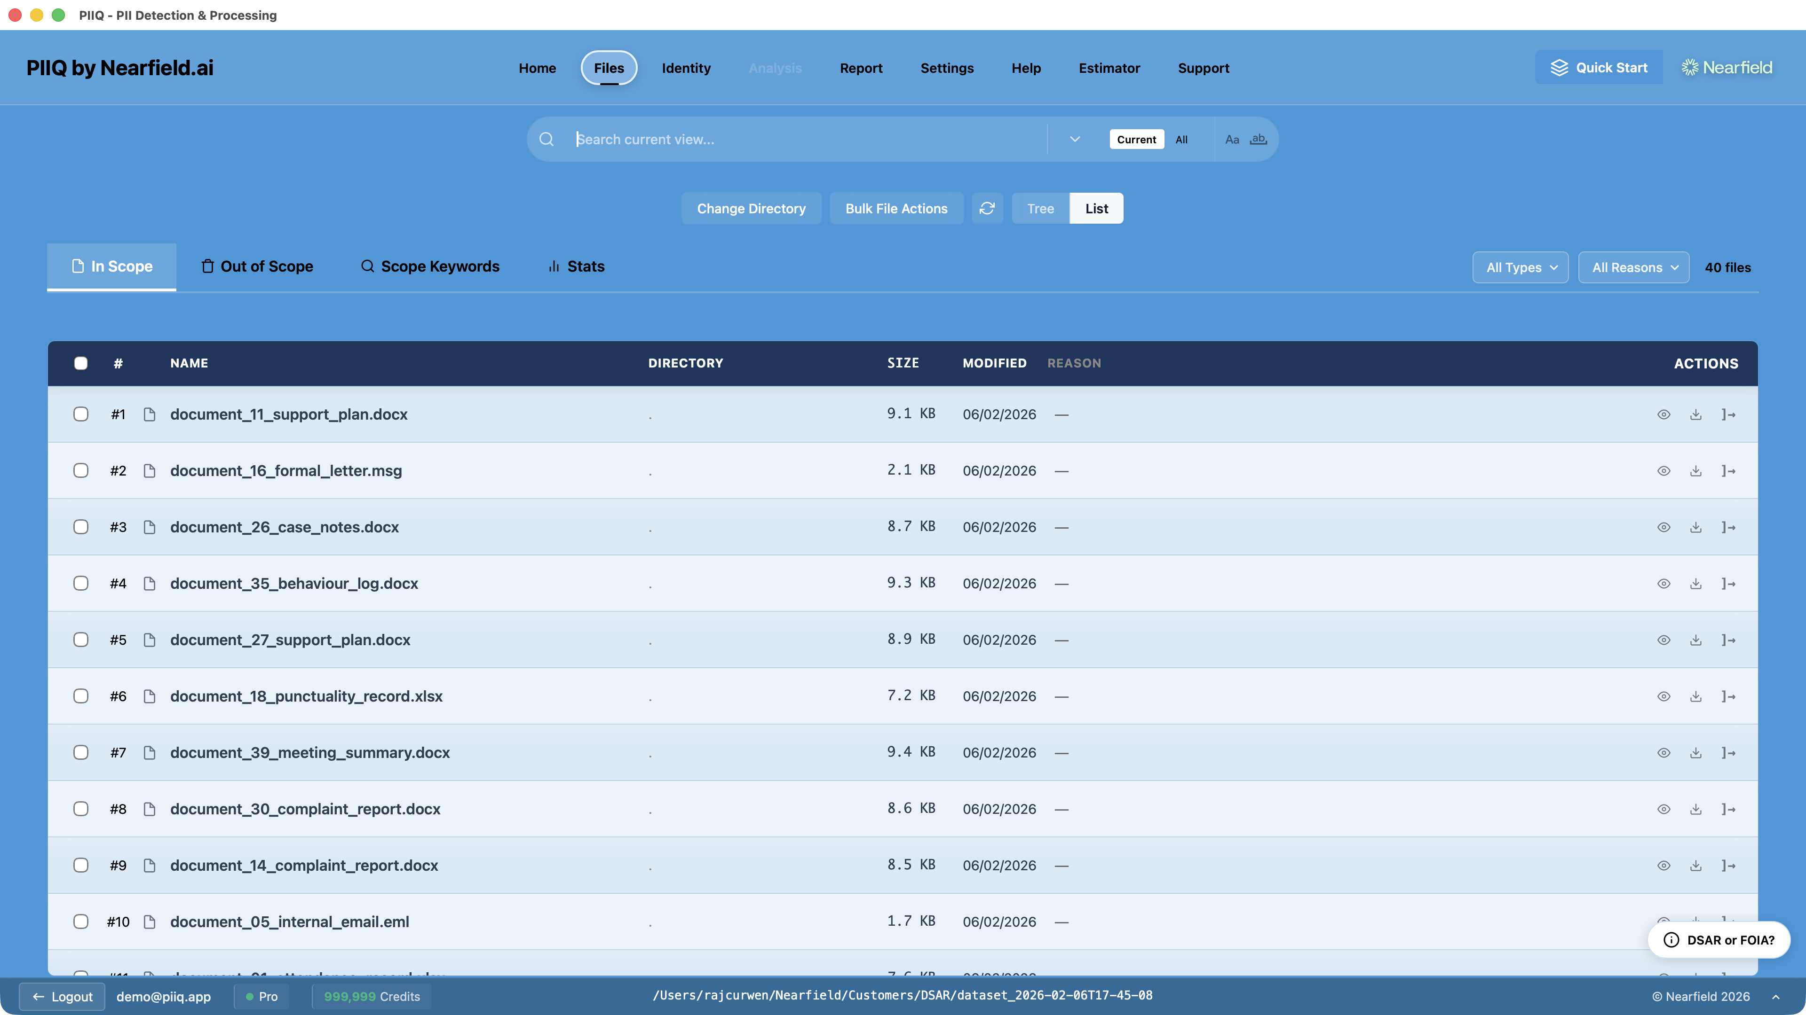The width and height of the screenshot is (1806, 1015).
Task: Click the refresh file list icon
Action: click(x=987, y=208)
